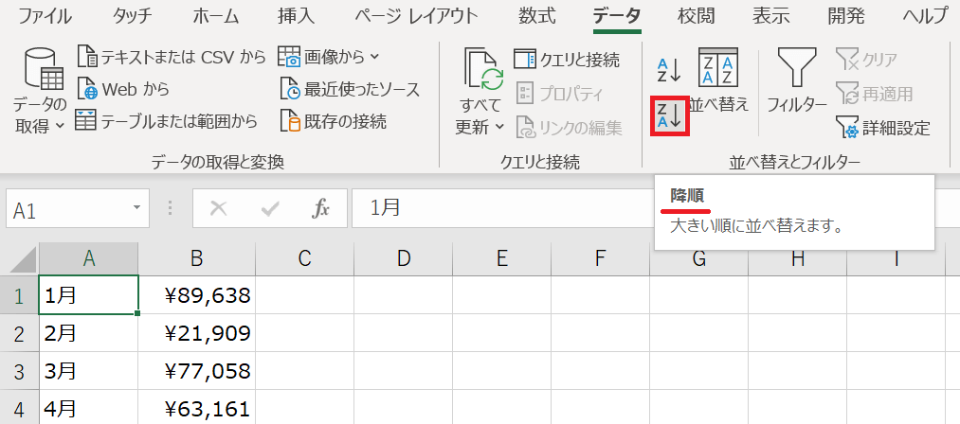This screenshot has width=960, height=424.
Task: Import data from テキストまたは CSV から
Action: (171, 58)
